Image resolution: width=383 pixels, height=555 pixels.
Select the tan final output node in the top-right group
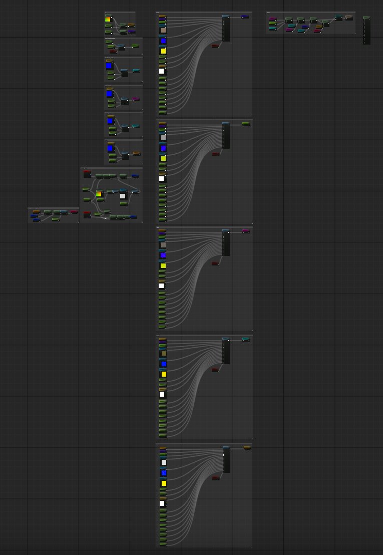point(349,18)
